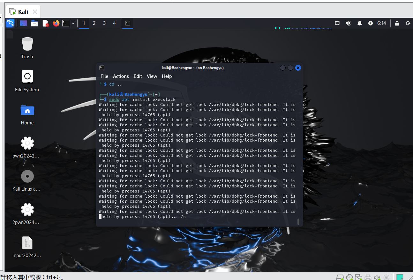Launch Firefox from the panel
The height and width of the screenshot is (280, 413).
pos(56,23)
